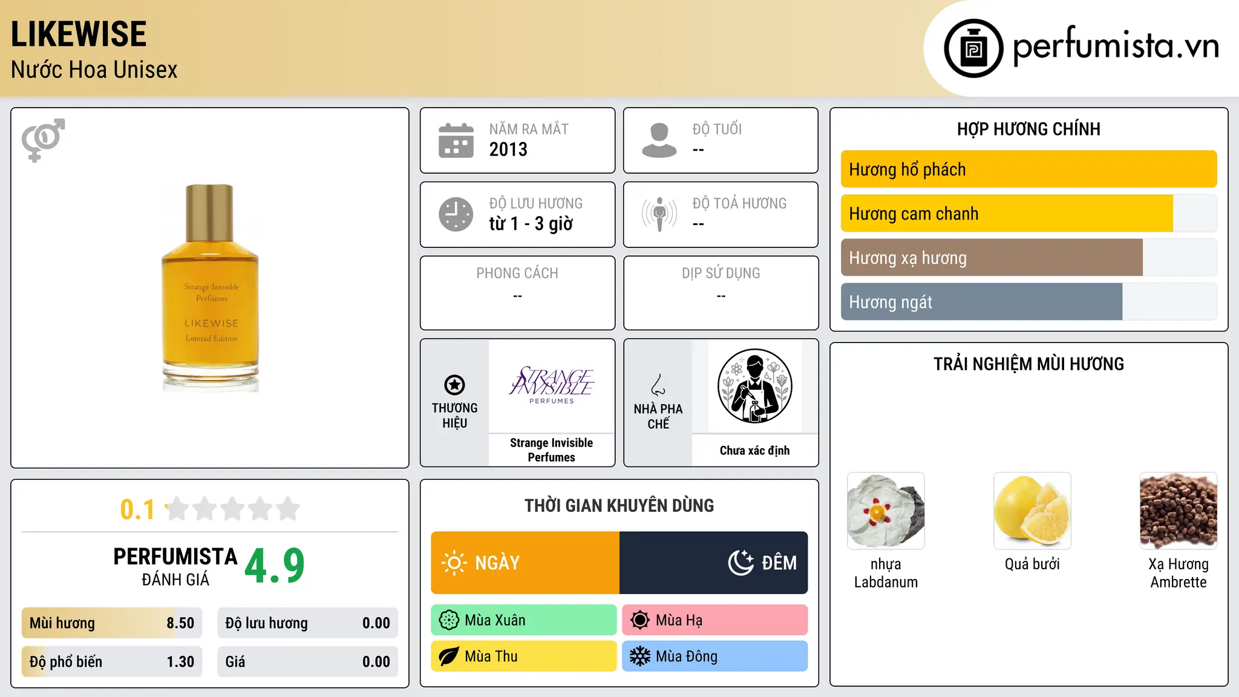
Task: Open the Quả bưởi grapefruit note image
Action: pos(1032,511)
